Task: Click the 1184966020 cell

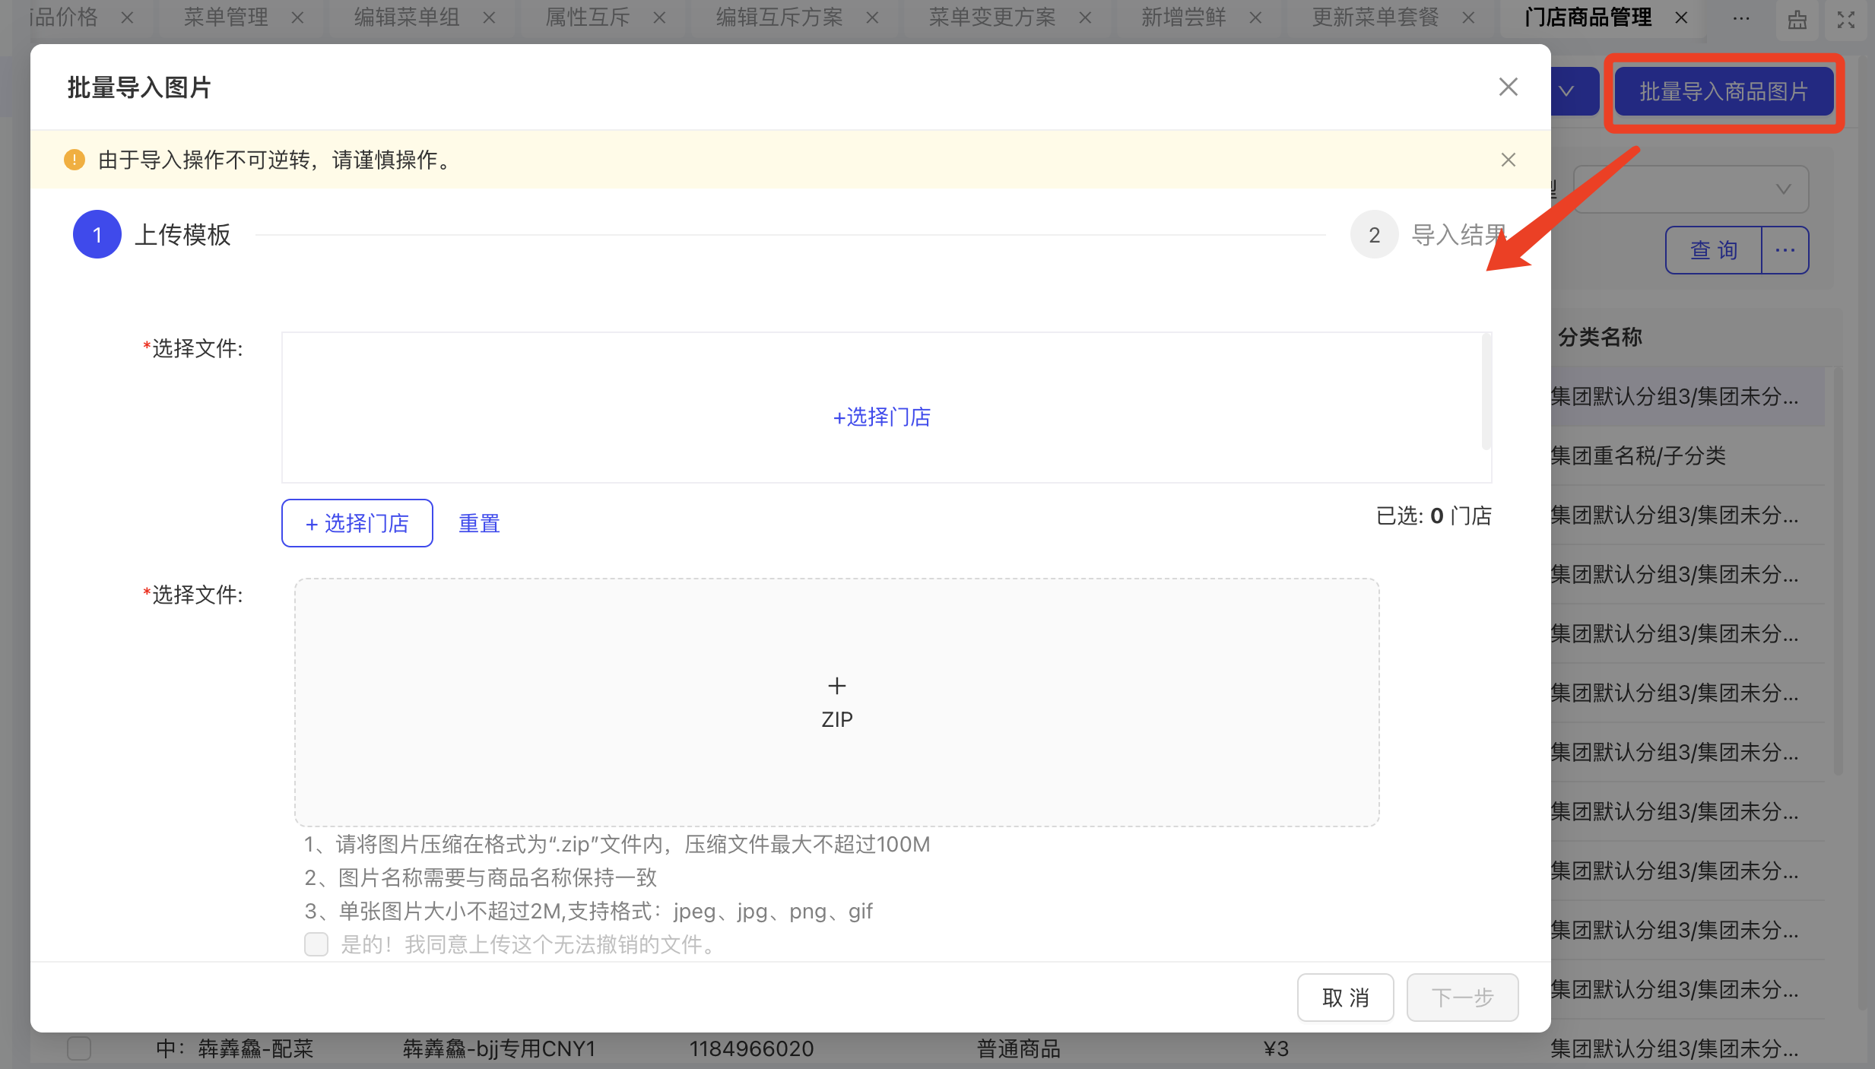Action: coord(751,1048)
